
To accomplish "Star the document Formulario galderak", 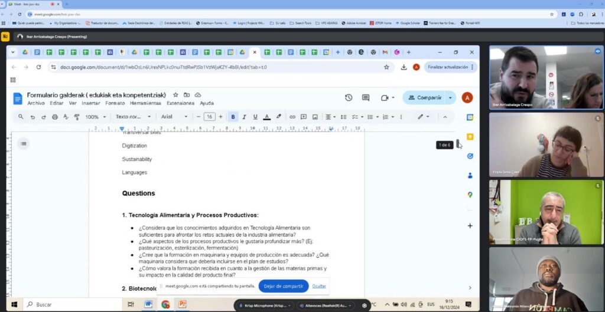I will (x=175, y=95).
